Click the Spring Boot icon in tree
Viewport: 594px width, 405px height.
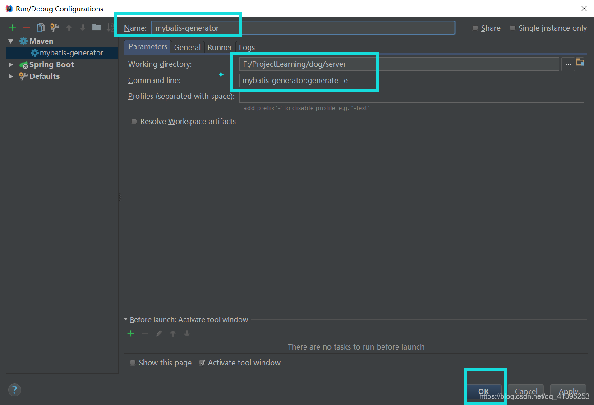(x=23, y=65)
